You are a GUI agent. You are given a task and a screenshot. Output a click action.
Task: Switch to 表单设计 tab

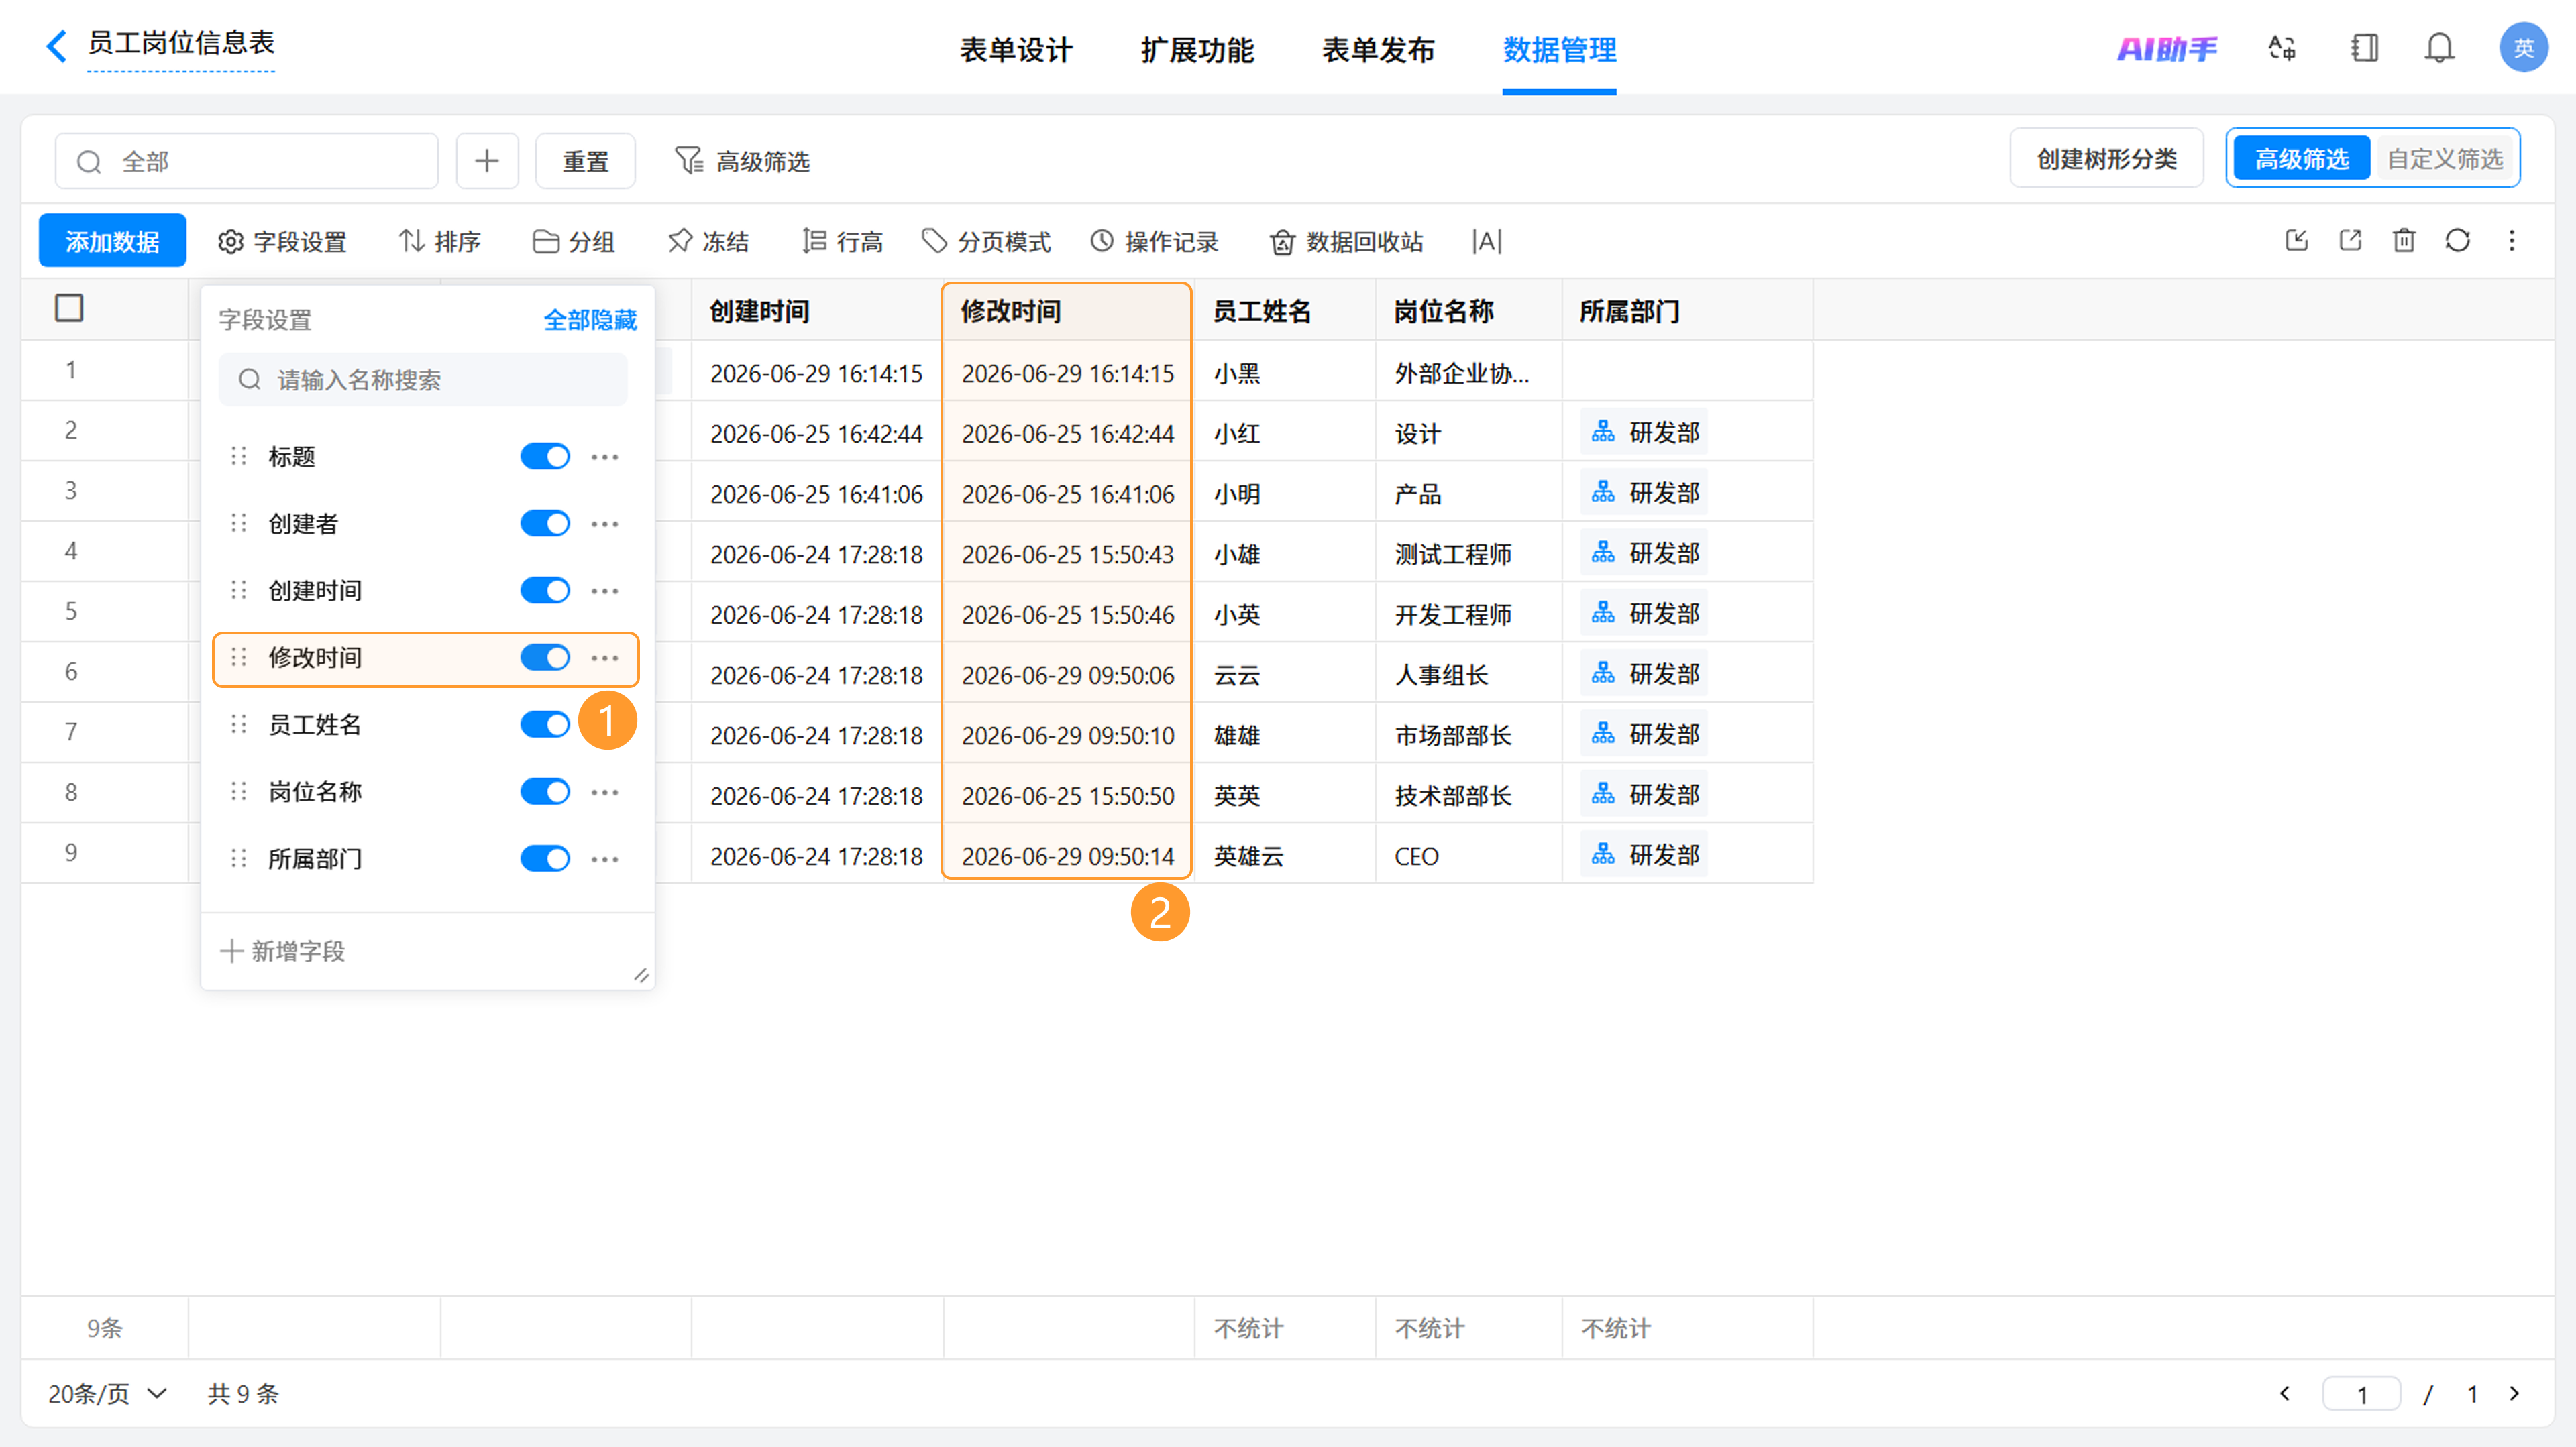(1016, 49)
